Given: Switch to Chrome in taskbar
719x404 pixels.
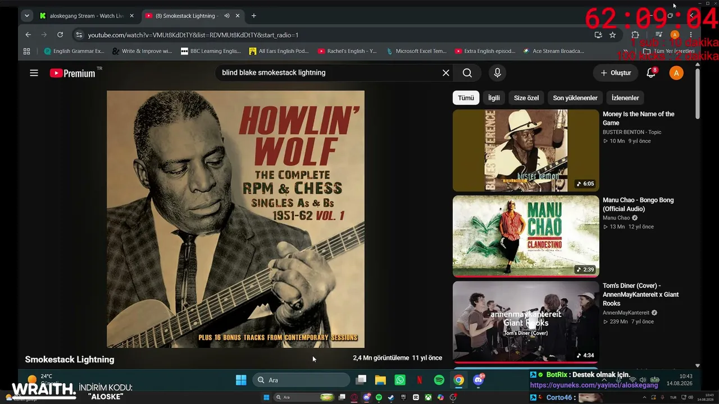Looking at the screenshot, I should [459, 380].
